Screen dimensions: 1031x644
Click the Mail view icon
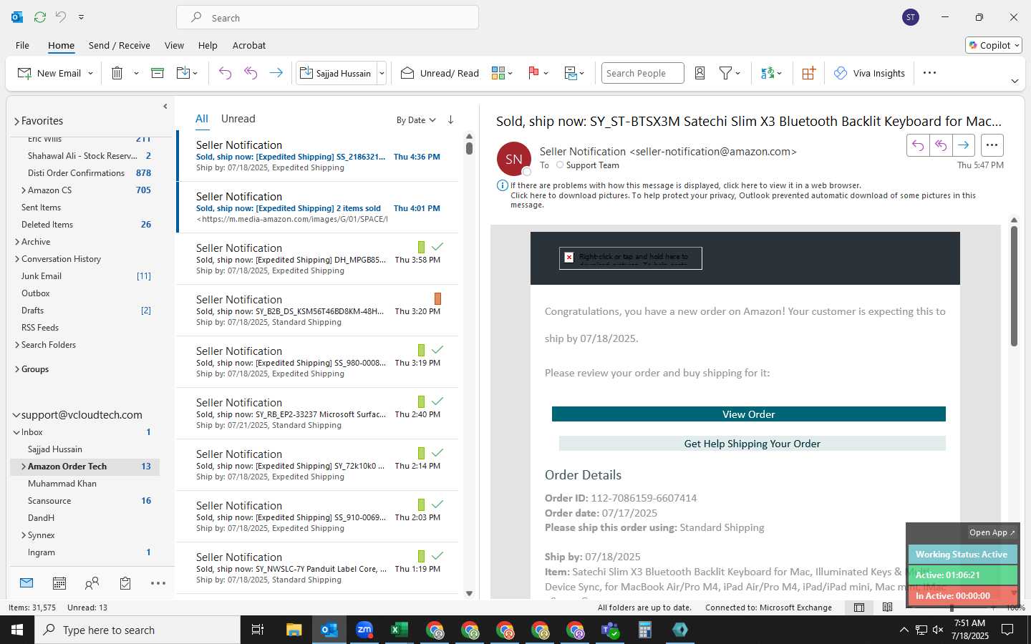(x=26, y=583)
